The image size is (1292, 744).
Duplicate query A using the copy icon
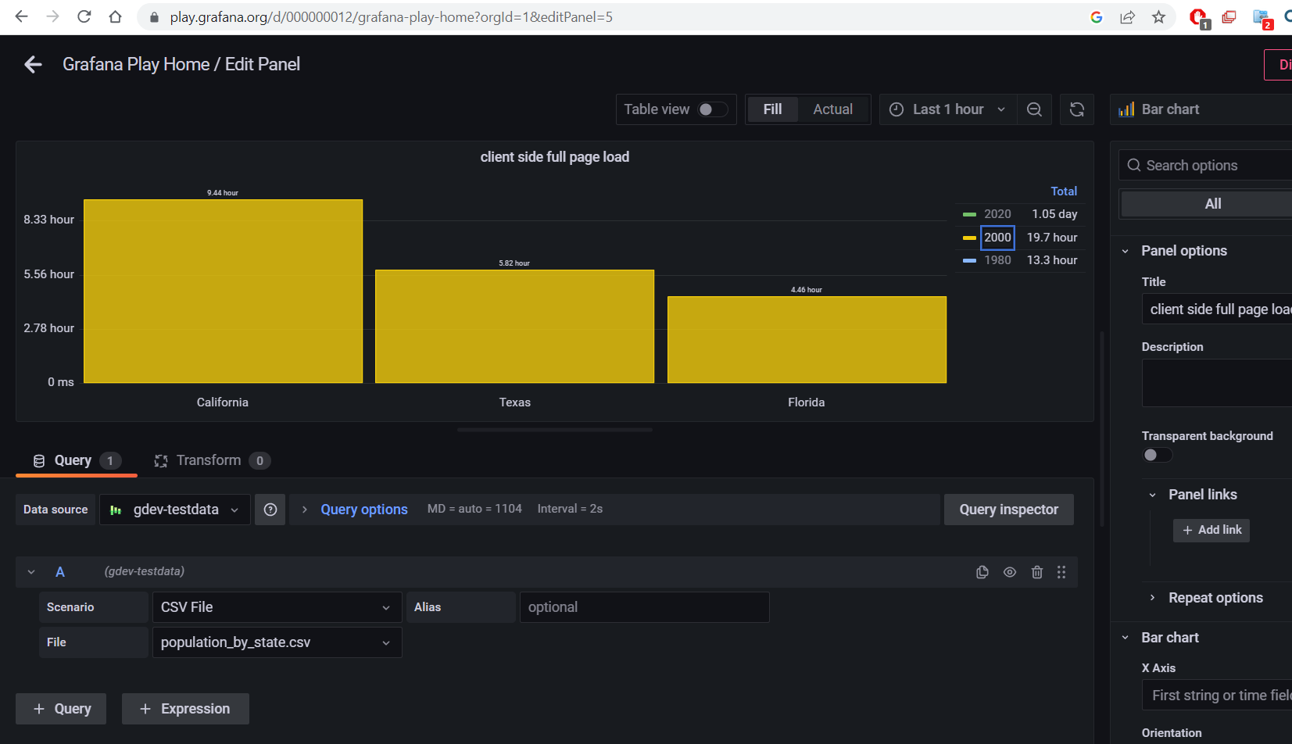click(x=982, y=571)
